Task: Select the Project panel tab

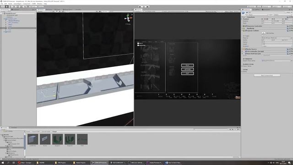Action: pos(5,127)
